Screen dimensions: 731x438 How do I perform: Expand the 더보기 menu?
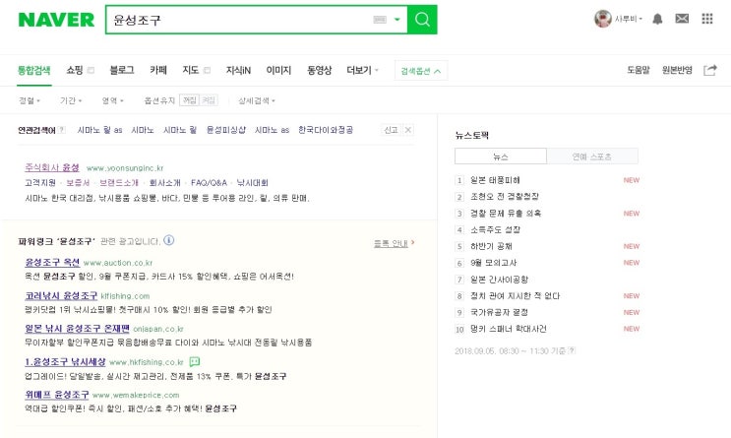[362, 71]
